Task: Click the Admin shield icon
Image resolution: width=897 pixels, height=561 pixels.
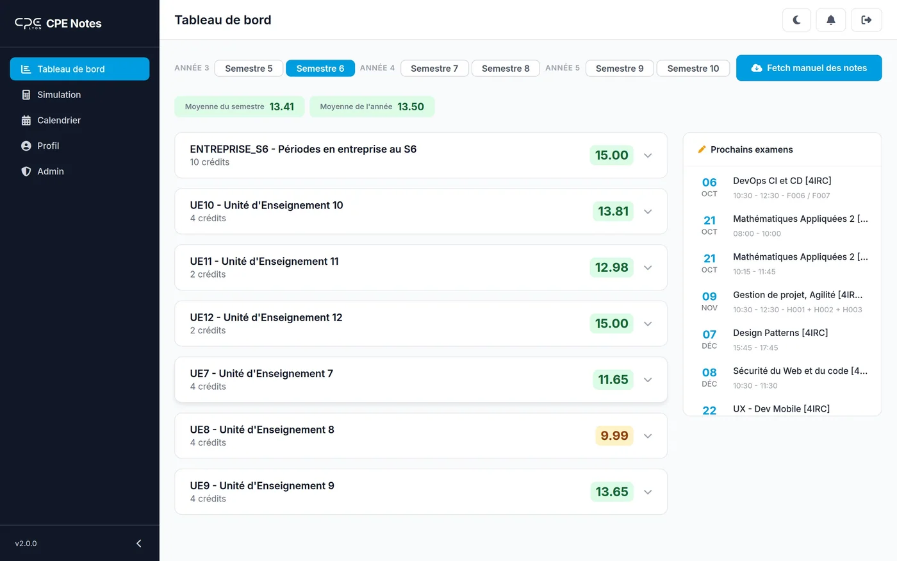Action: [26, 172]
